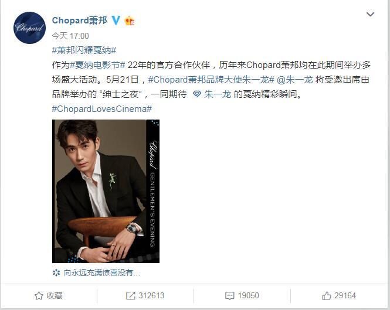Click the repost icon showing 312613
Viewport: 390px width, 310px height.
[x=131, y=295]
